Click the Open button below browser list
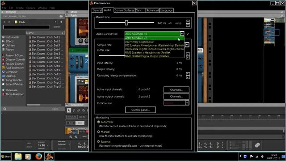 [x=55, y=109]
